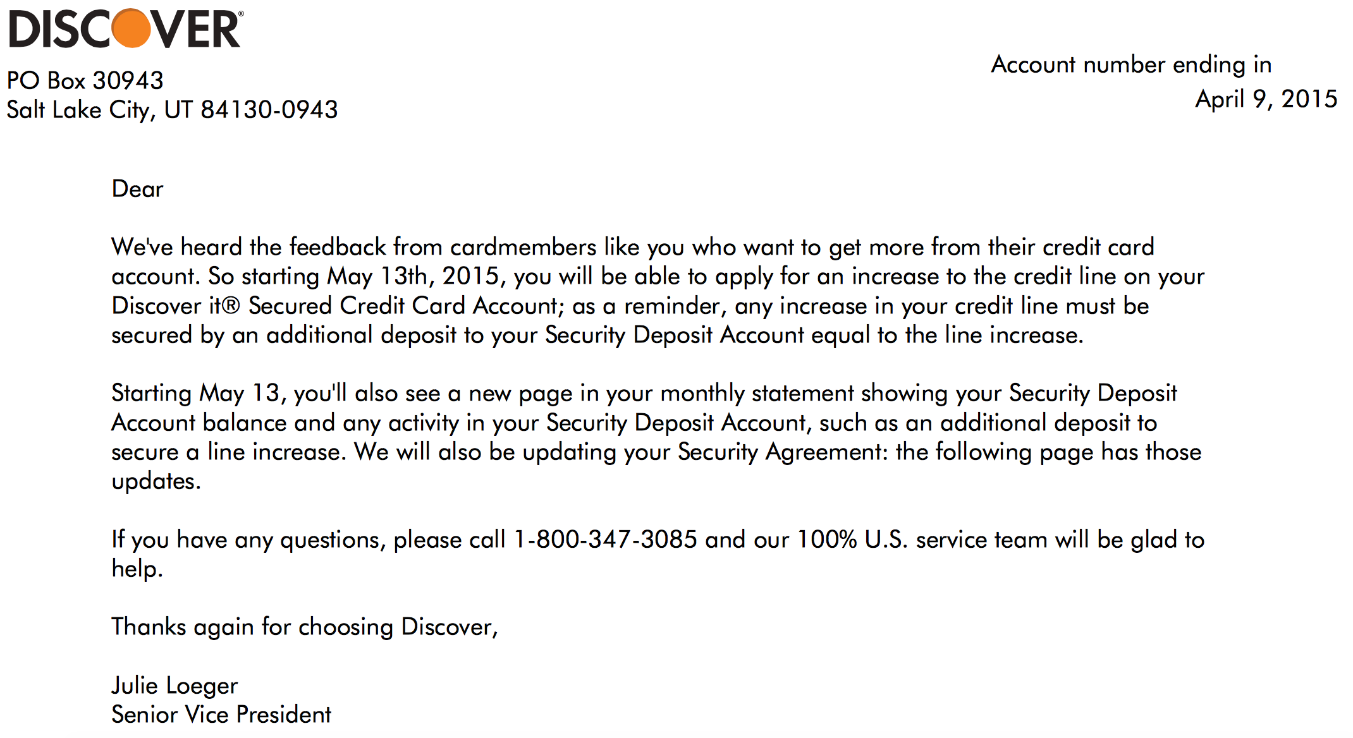Click the "Senior Vice President" title

tap(221, 715)
